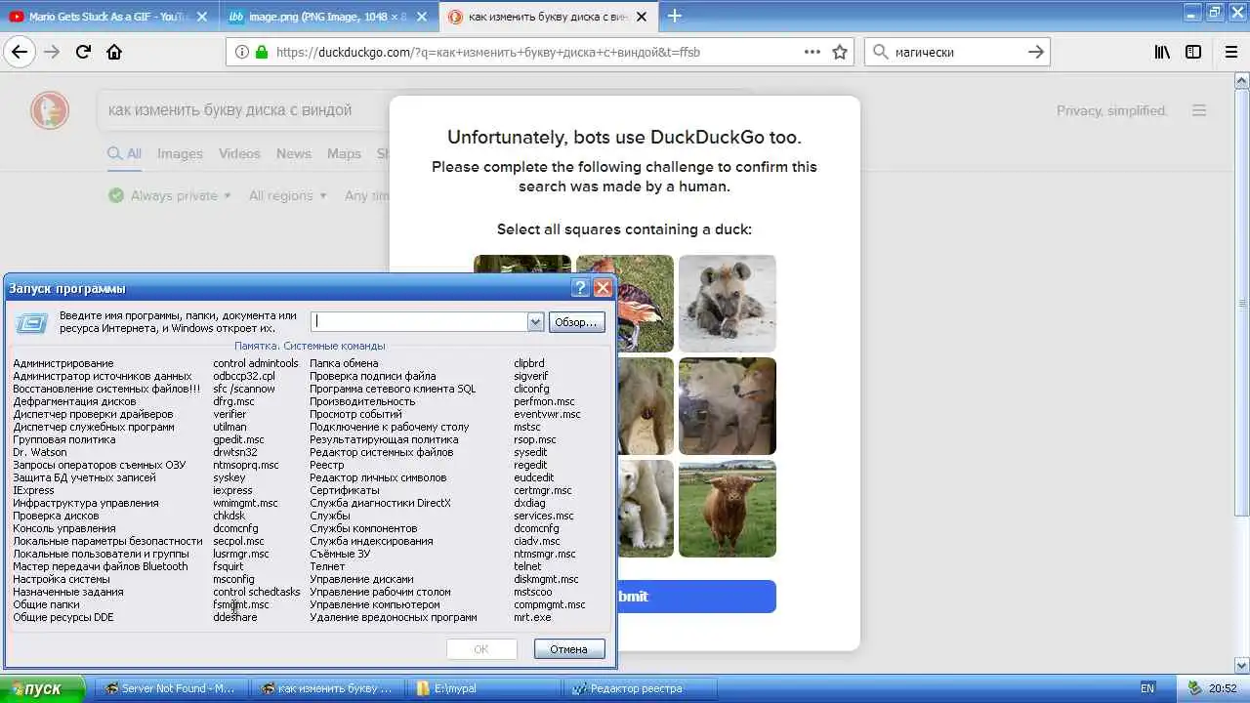Click the Обзор browse button

(x=576, y=322)
